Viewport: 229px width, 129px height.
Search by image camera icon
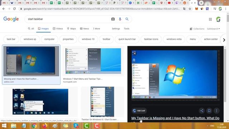[113, 19]
